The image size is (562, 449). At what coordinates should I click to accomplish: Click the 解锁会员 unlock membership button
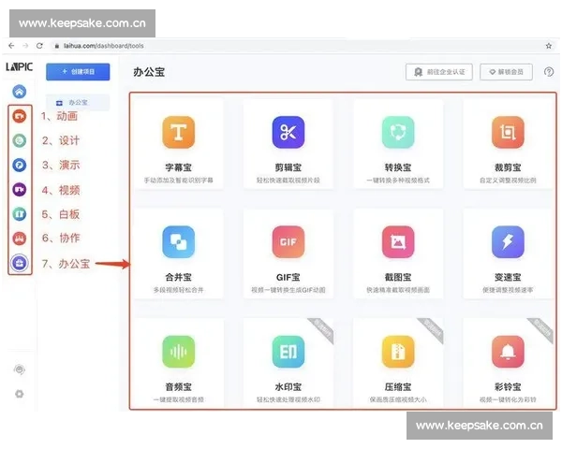[x=506, y=72]
